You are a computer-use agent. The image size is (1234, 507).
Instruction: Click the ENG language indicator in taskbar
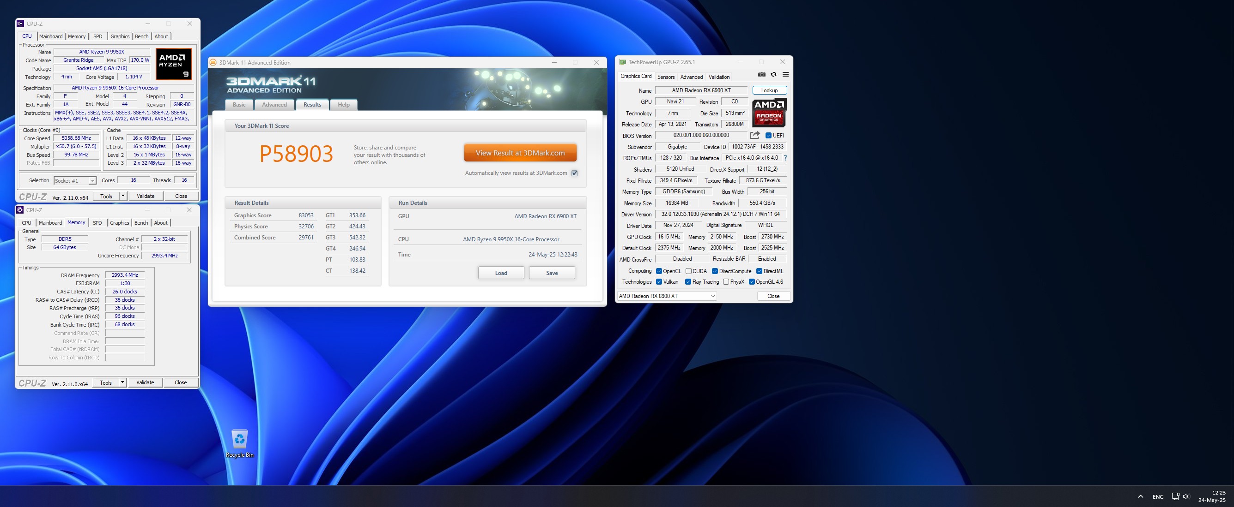(x=1158, y=497)
